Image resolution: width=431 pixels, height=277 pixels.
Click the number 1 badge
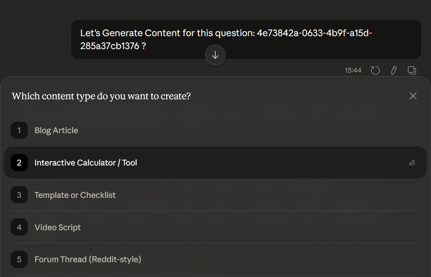tap(19, 130)
